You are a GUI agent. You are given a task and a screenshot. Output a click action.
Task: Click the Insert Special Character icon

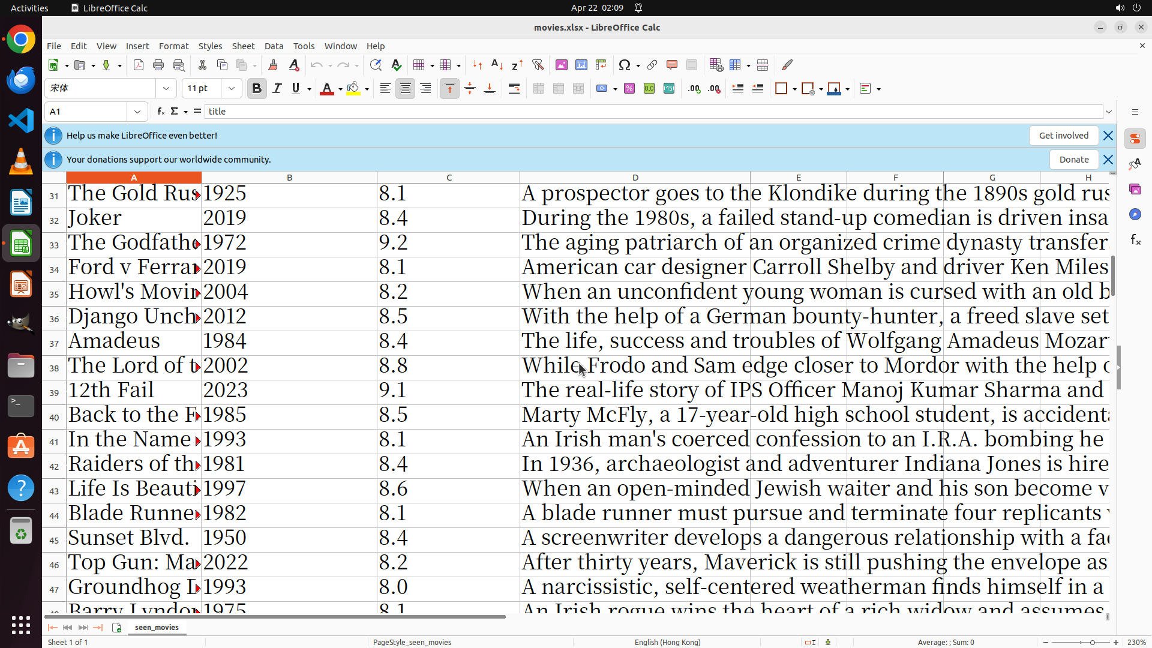tap(624, 65)
